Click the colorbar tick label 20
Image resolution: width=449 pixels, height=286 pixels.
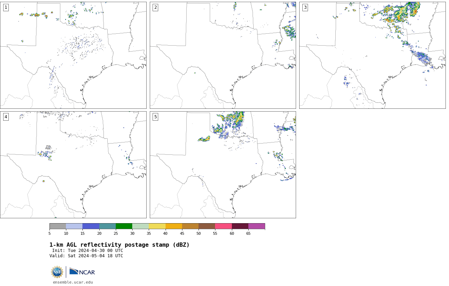(99, 233)
